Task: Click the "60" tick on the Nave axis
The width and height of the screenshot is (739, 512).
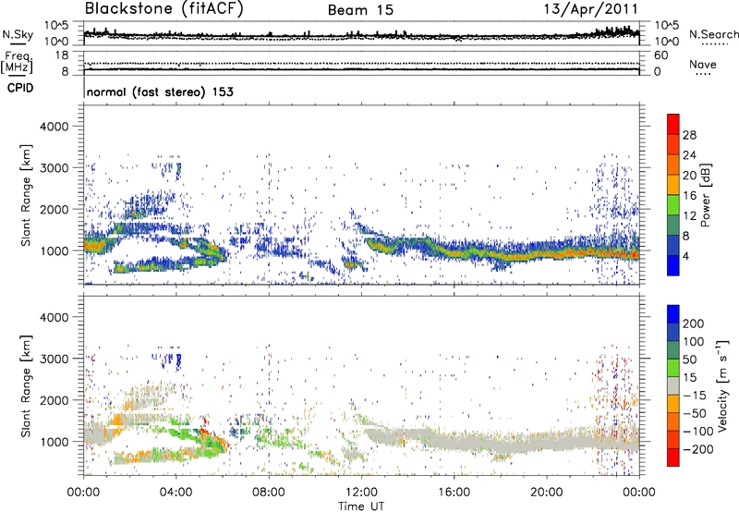Action: coord(661,55)
